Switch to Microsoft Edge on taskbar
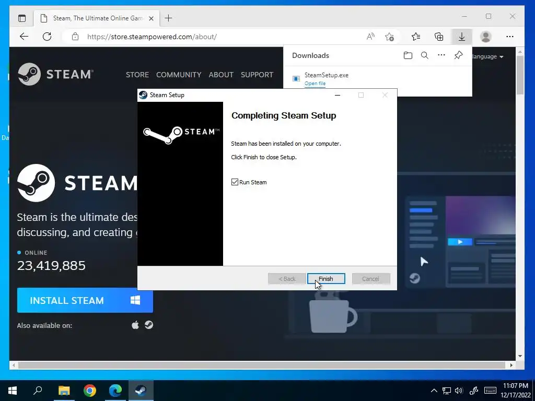 click(115, 391)
